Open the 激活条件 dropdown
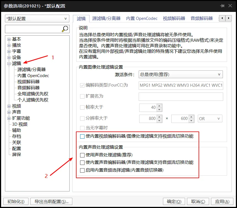 (x=181, y=74)
